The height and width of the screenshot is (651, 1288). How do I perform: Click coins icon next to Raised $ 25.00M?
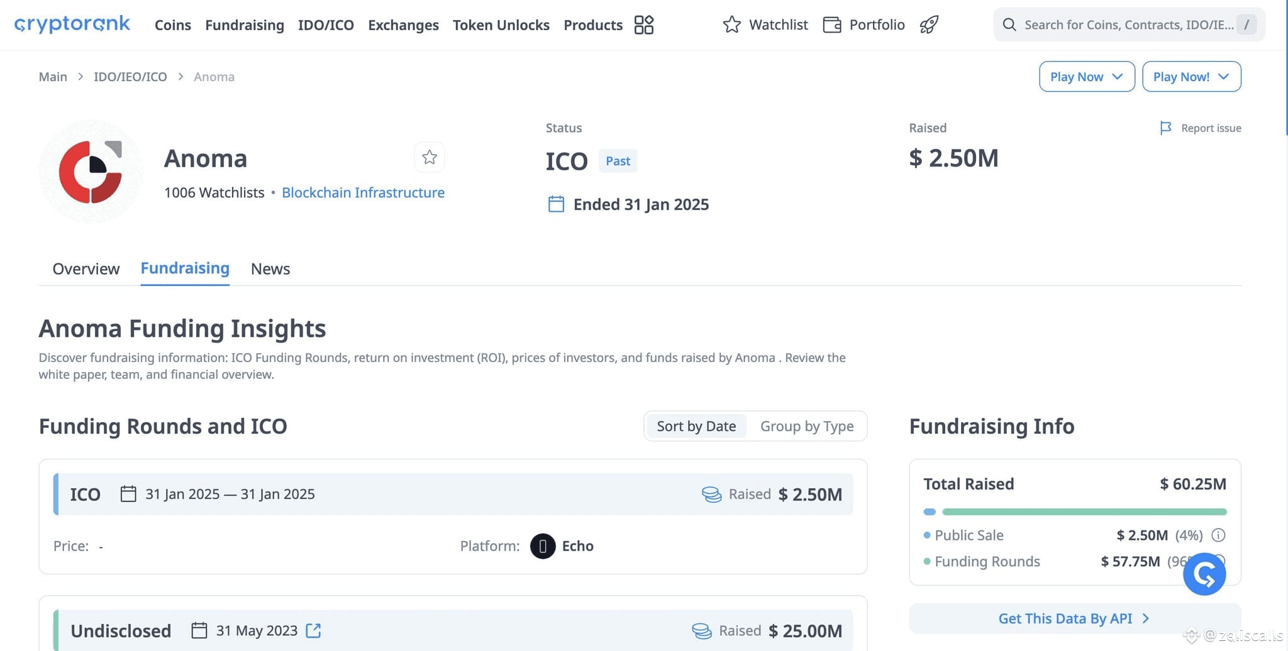pos(702,631)
